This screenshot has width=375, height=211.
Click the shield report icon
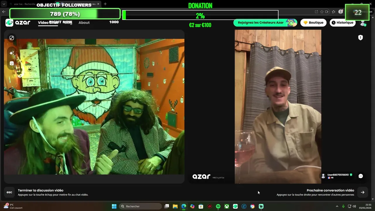(360, 38)
